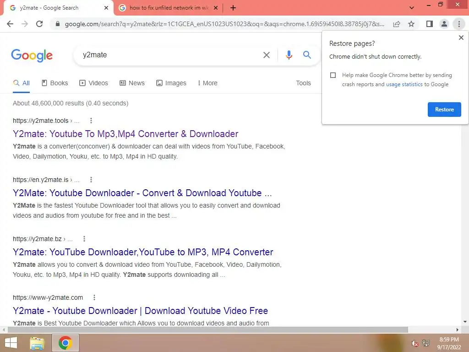
Task: Click the horizontal scrollbar left arrow
Action: tap(3, 330)
